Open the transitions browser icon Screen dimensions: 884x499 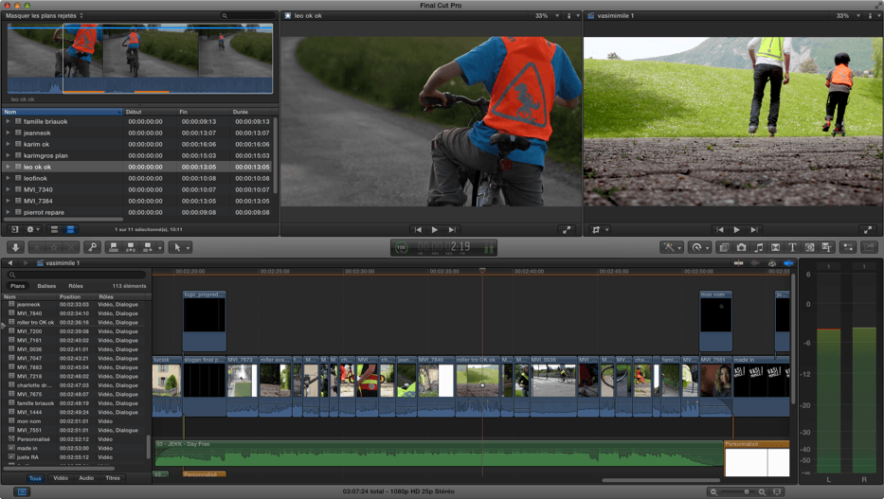776,247
